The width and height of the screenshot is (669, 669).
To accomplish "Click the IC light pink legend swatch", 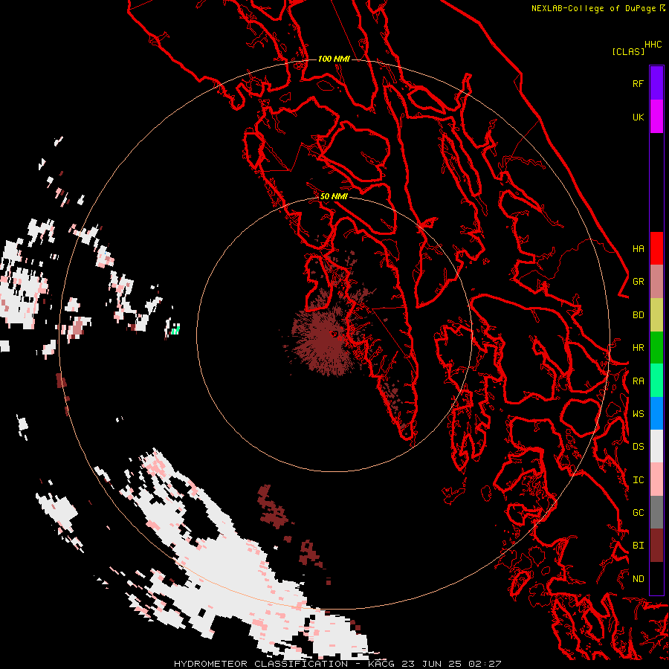I will pyautogui.click(x=656, y=479).
